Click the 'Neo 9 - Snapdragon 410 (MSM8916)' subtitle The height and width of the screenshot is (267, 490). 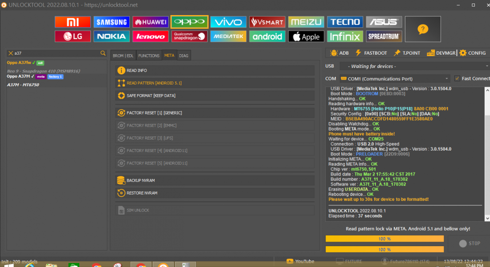pos(44,71)
